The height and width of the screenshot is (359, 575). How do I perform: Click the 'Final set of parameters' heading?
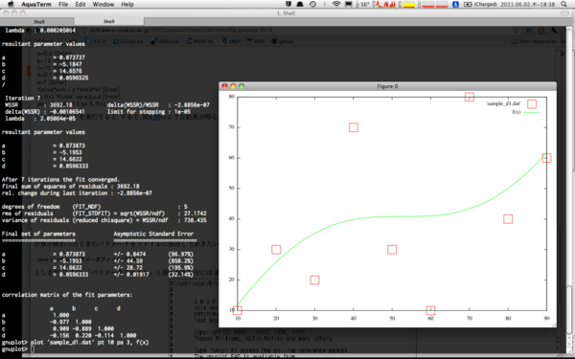coord(38,234)
